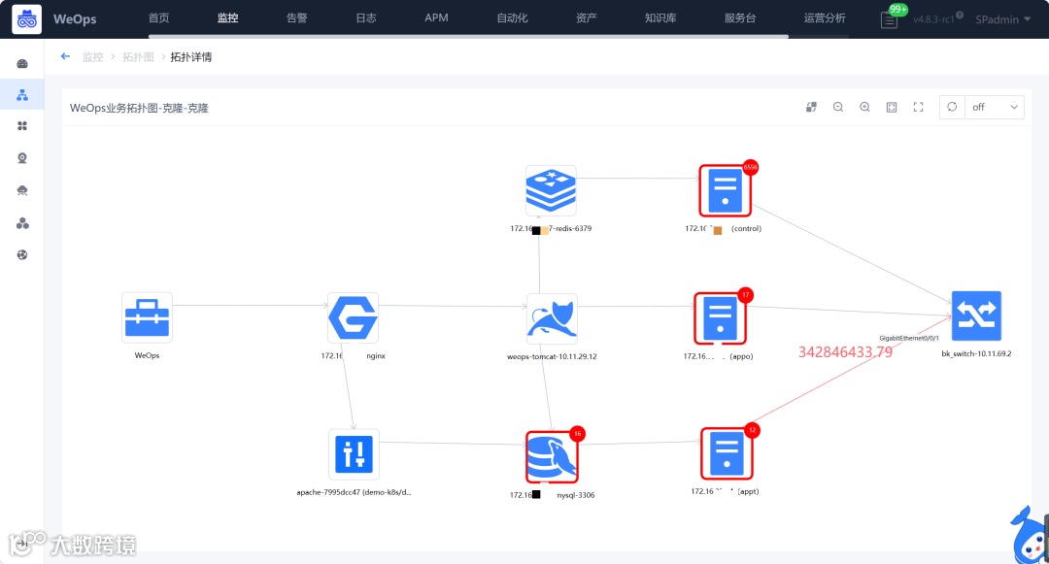Select the nginx node icon
This screenshot has width=1049, height=564.
pyautogui.click(x=354, y=318)
